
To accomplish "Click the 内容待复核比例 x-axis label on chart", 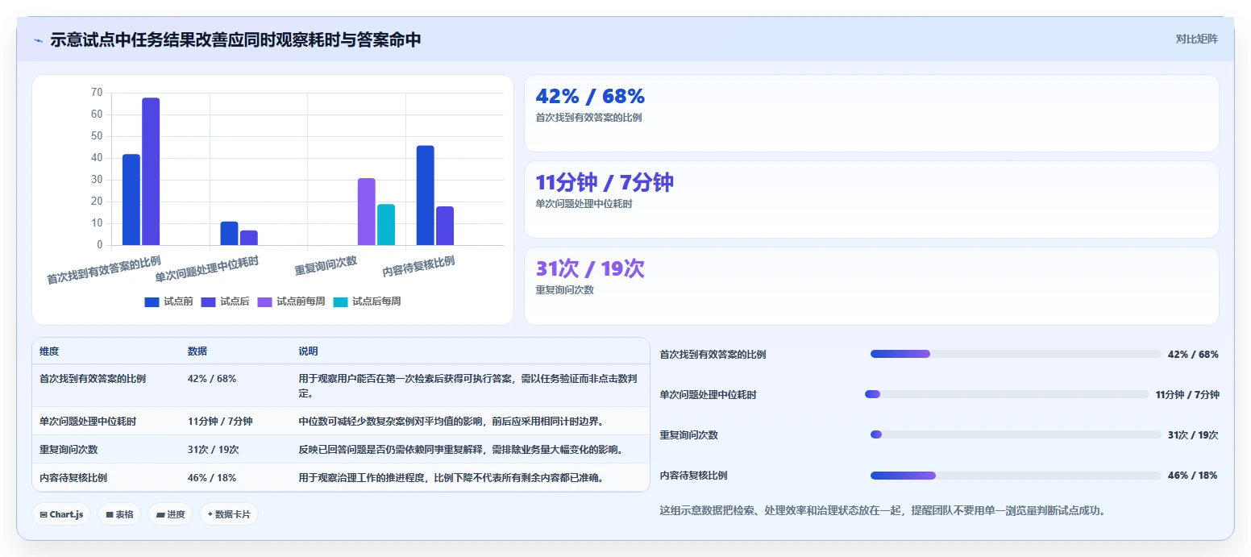I will click(x=418, y=266).
